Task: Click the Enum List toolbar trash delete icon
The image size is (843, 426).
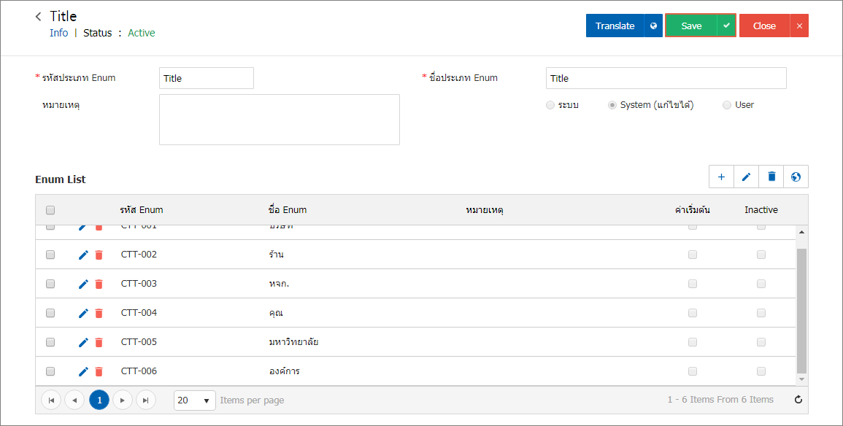Action: pos(771,177)
